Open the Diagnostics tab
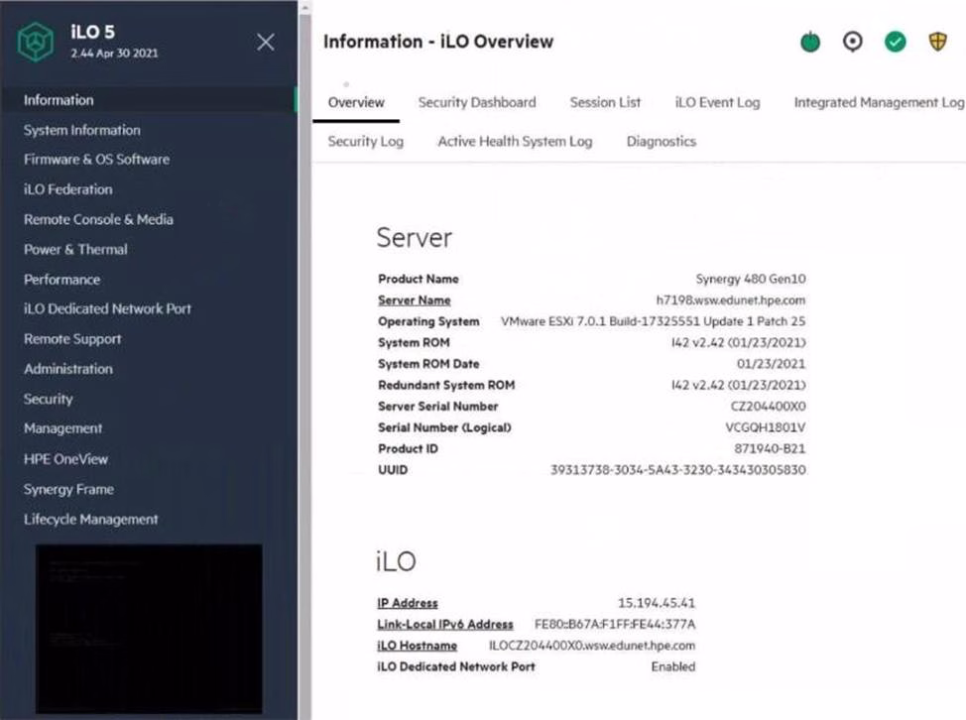 coord(661,142)
